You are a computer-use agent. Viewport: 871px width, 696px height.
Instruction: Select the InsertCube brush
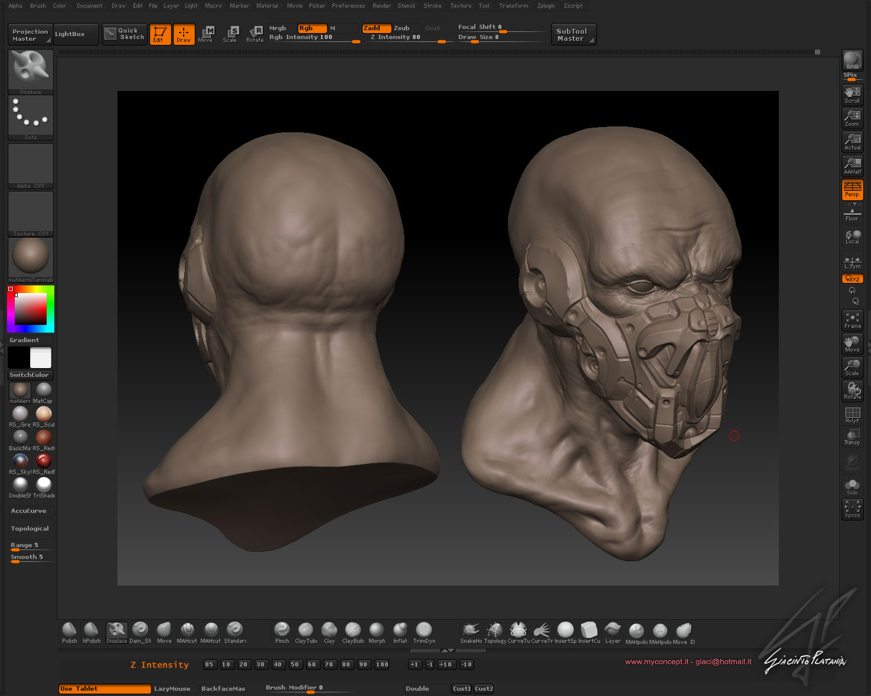(589, 632)
